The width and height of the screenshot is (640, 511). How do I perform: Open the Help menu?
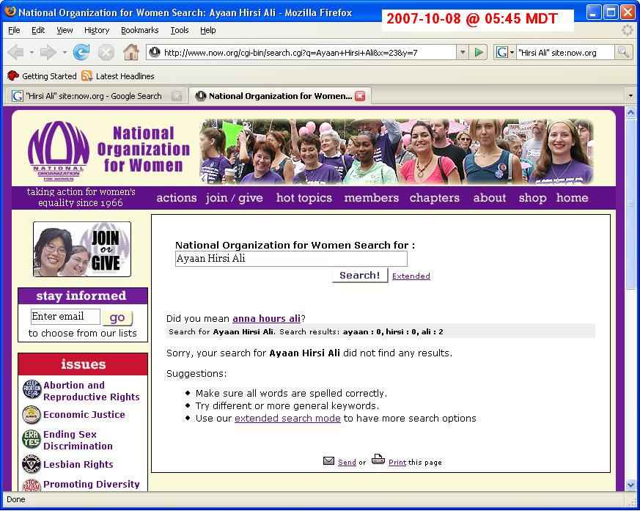pyautogui.click(x=207, y=30)
